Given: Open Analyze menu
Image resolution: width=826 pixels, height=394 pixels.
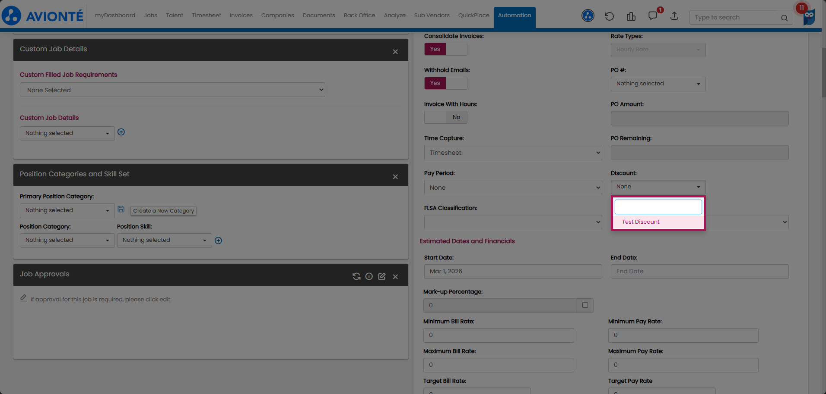Looking at the screenshot, I should 395,16.
